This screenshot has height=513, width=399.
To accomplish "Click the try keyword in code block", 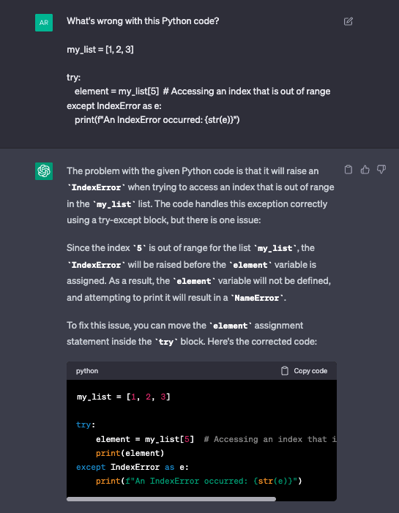I will click(x=83, y=424).
